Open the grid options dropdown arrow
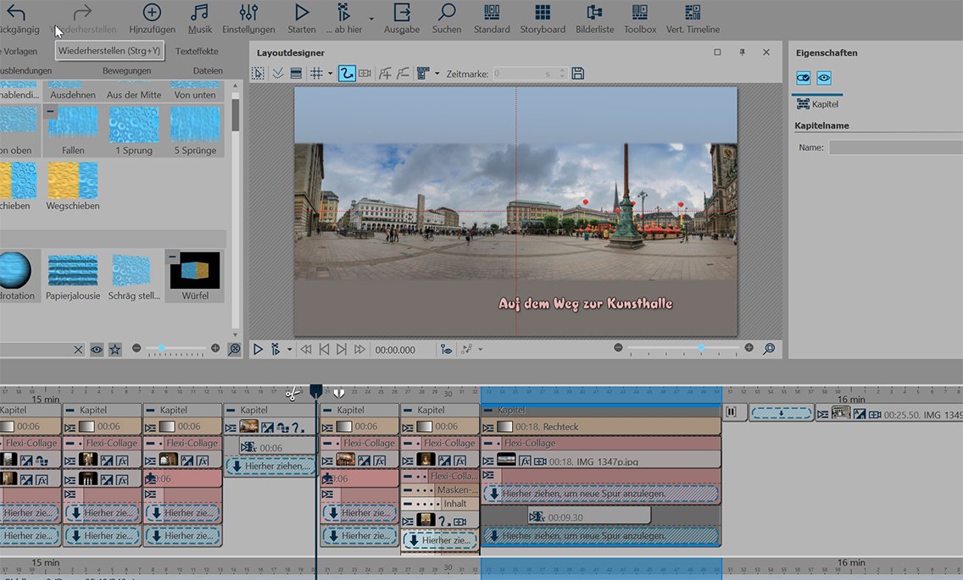The image size is (963, 580). tap(330, 74)
